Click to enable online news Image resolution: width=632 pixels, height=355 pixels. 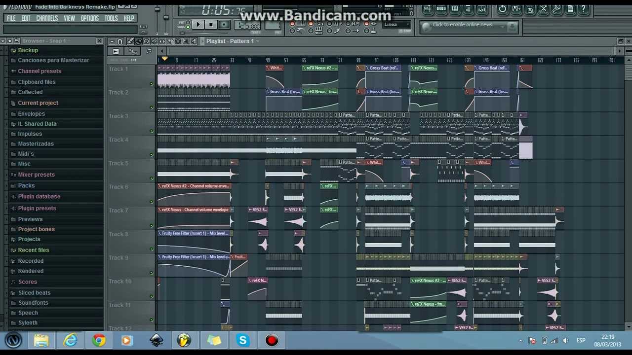462,25
